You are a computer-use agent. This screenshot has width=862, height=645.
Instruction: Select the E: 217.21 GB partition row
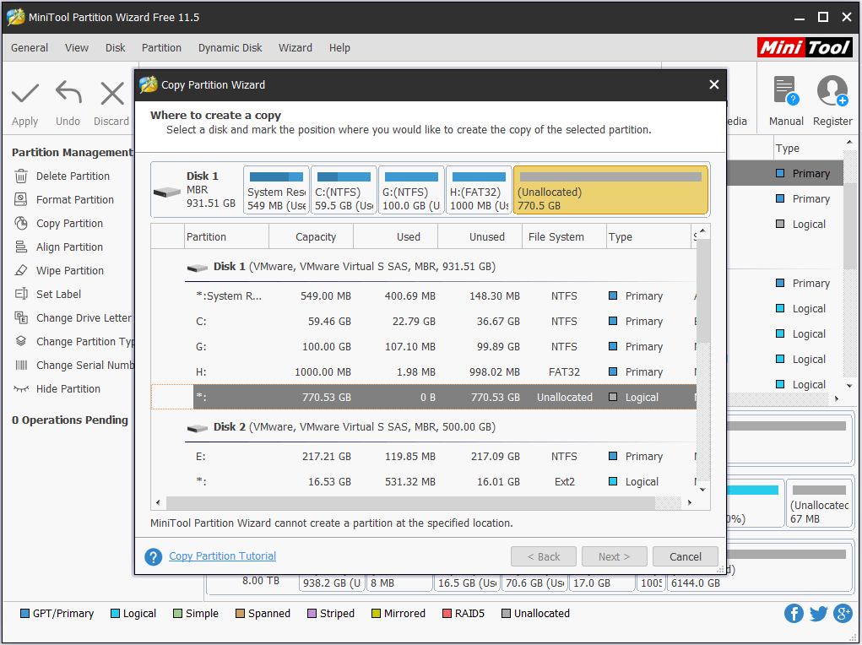[x=423, y=457]
